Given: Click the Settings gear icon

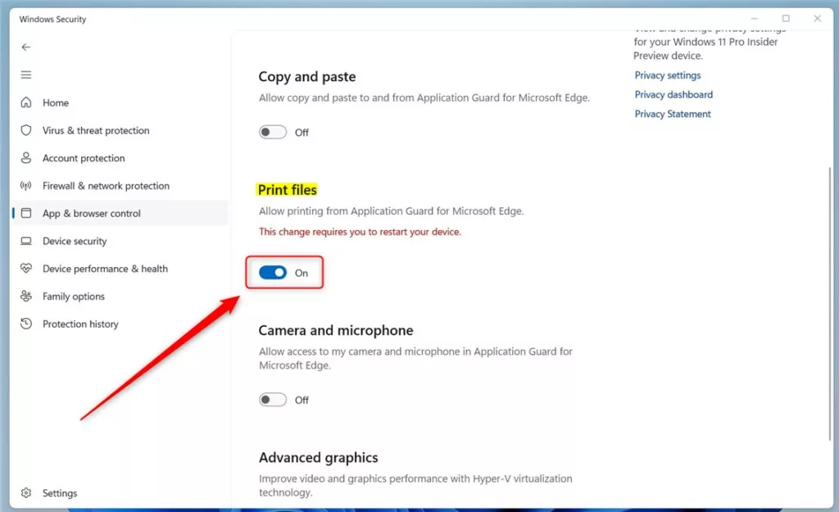Looking at the screenshot, I should coord(26,493).
